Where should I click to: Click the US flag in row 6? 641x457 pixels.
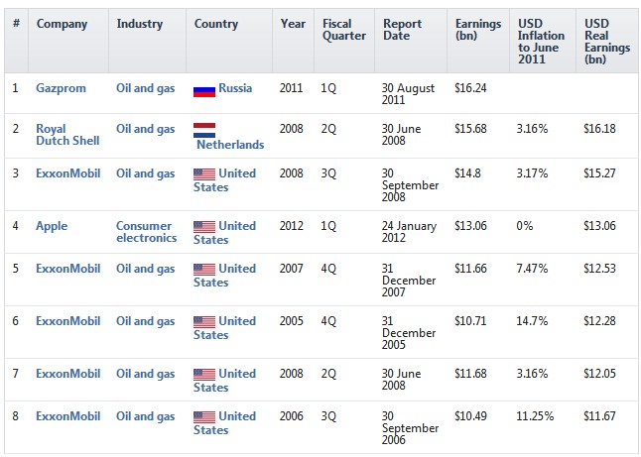coord(203,322)
